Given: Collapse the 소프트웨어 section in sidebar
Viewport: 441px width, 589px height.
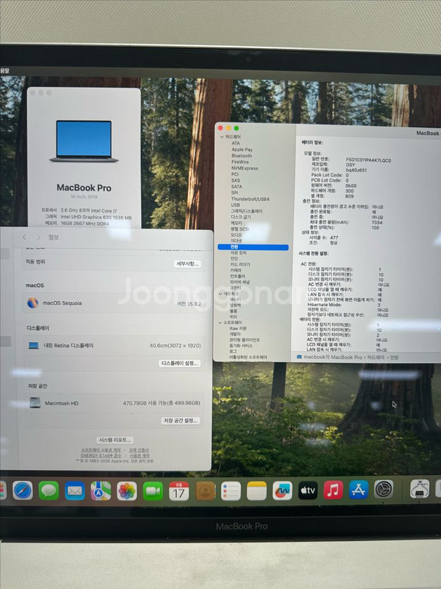Looking at the screenshot, I should [220, 322].
